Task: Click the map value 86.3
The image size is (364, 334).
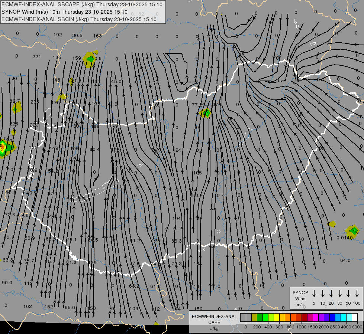Action: tap(177, 241)
